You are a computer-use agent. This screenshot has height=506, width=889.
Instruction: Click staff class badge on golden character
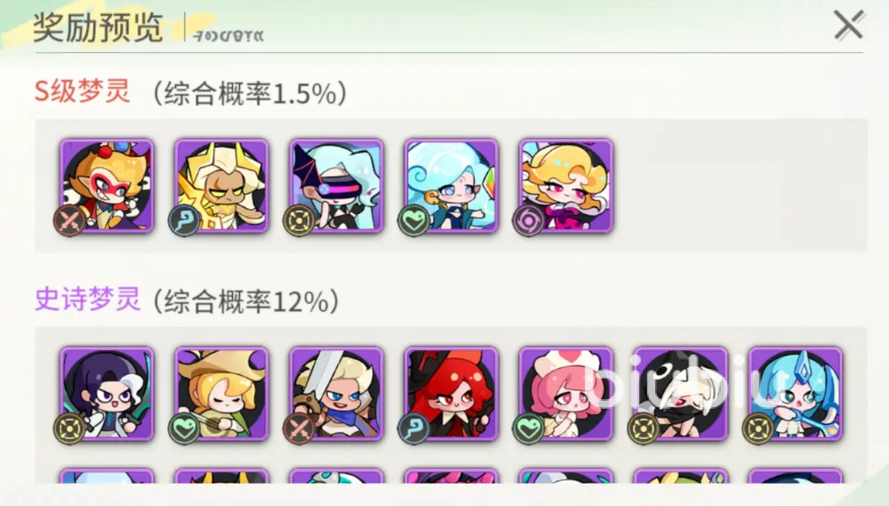[184, 220]
